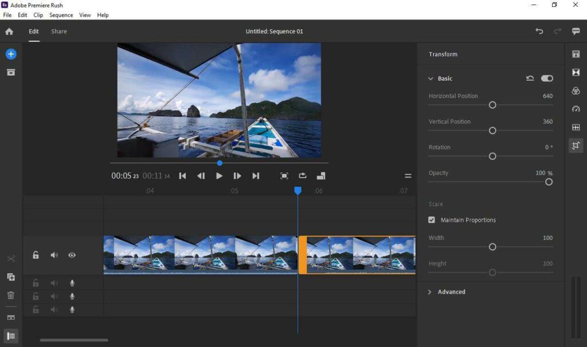587x347 pixels.
Task: Click the blue timeline playhead marker
Action: point(298,191)
